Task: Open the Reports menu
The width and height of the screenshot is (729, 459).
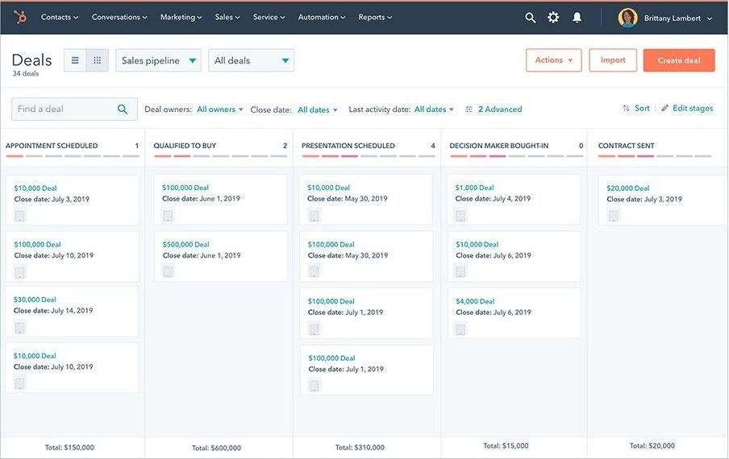Action: (375, 17)
